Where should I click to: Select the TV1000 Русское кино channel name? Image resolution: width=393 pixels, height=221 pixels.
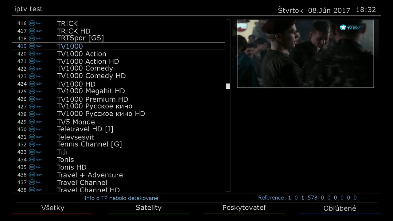95,106
